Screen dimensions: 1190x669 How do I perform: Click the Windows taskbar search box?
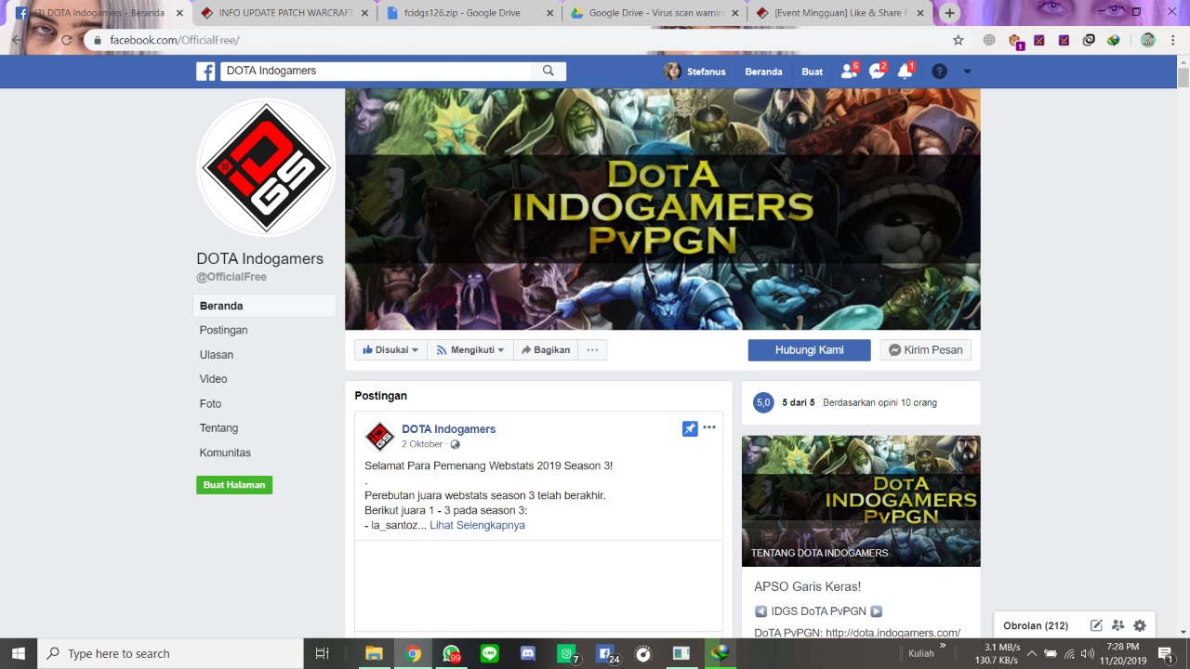(x=171, y=653)
